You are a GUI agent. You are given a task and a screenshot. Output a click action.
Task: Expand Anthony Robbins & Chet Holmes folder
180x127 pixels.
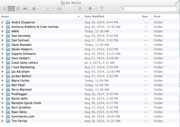2,27
